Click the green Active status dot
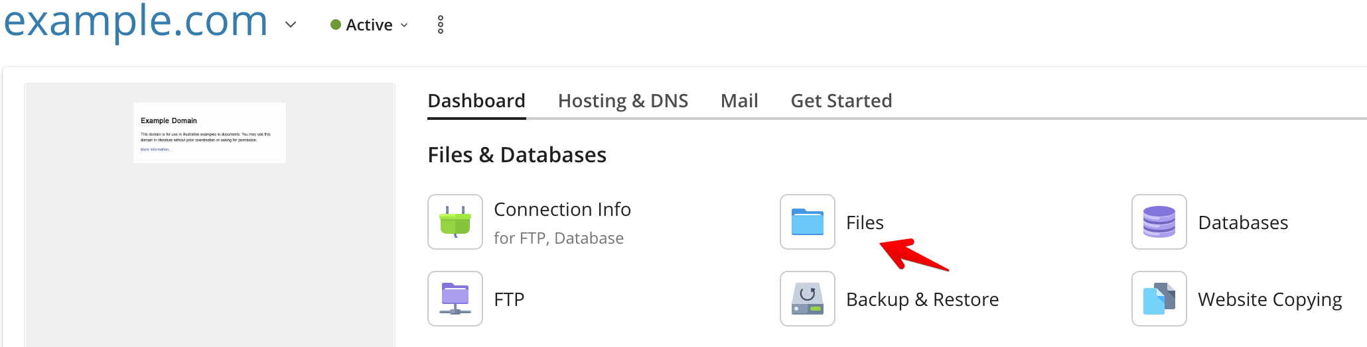The height and width of the screenshot is (347, 1367). pyautogui.click(x=336, y=25)
